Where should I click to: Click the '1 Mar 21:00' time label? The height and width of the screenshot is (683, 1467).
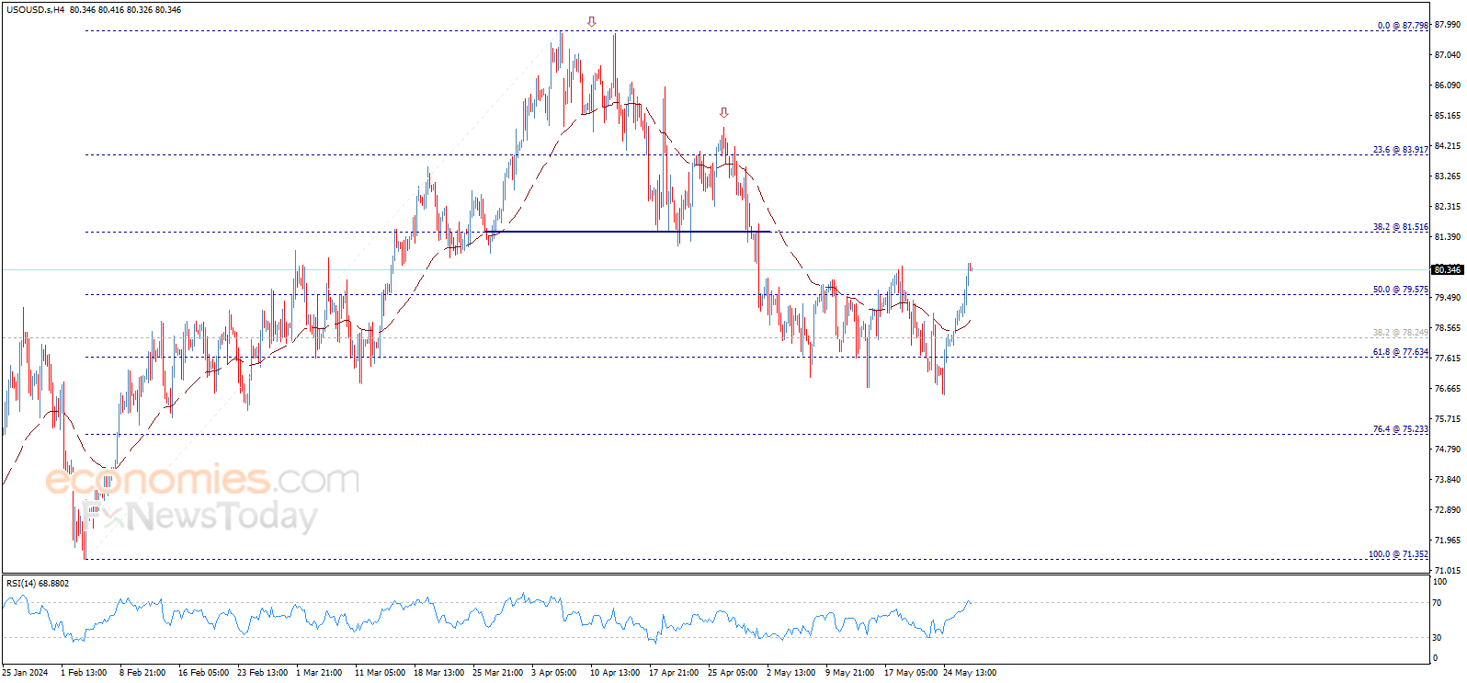coord(319,673)
